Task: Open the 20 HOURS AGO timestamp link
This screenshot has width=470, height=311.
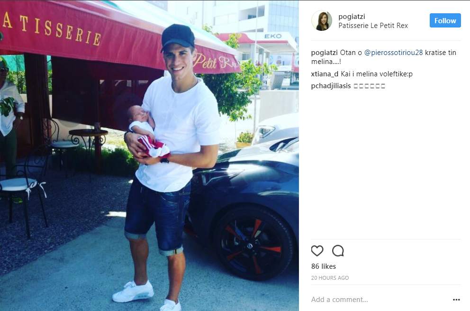Action: tap(330, 278)
